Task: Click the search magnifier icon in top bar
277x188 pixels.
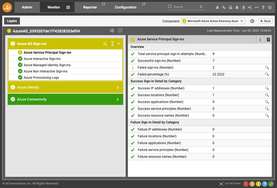Action: (170, 7)
